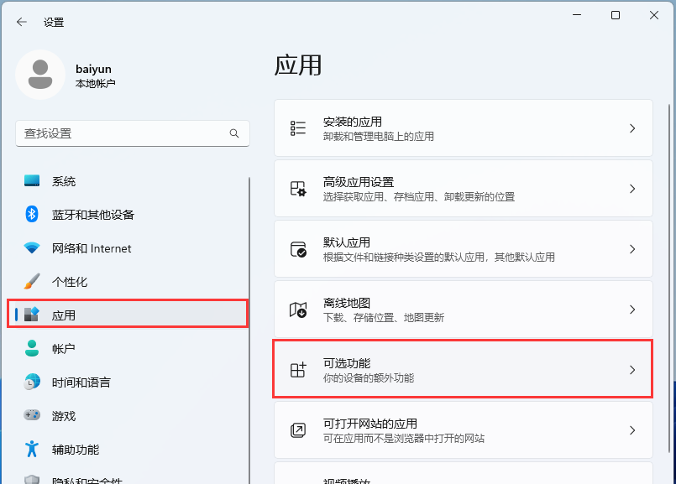The height and width of the screenshot is (484, 676).
Task: Click the 蓝牙和其他设备 Bluetooth icon
Action: pos(31,215)
